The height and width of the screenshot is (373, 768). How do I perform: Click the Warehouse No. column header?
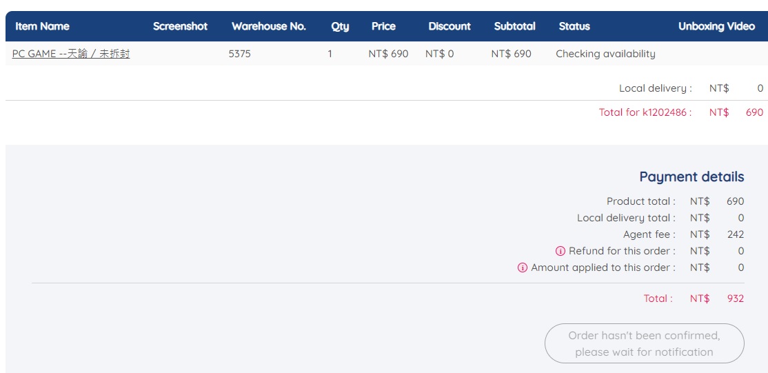click(269, 26)
